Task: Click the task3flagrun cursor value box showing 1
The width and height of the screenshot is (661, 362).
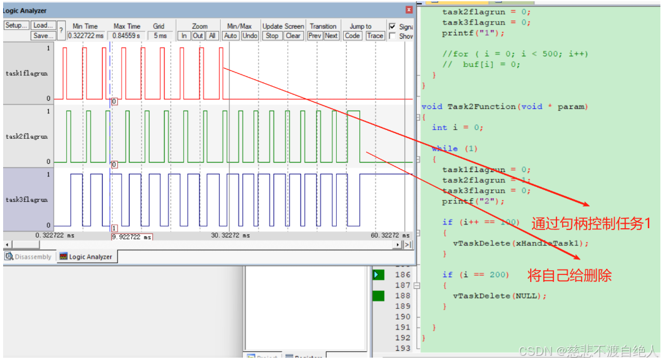Action: [115, 228]
